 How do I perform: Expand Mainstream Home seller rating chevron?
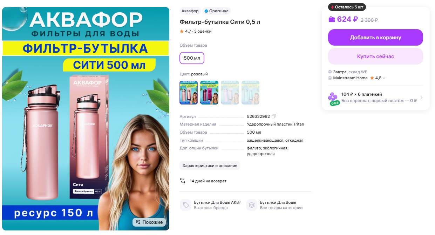click(x=384, y=78)
